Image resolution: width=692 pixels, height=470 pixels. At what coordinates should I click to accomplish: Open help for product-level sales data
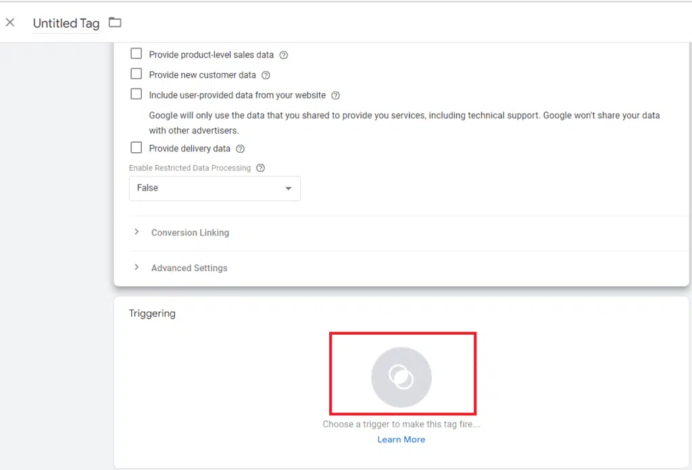point(284,55)
